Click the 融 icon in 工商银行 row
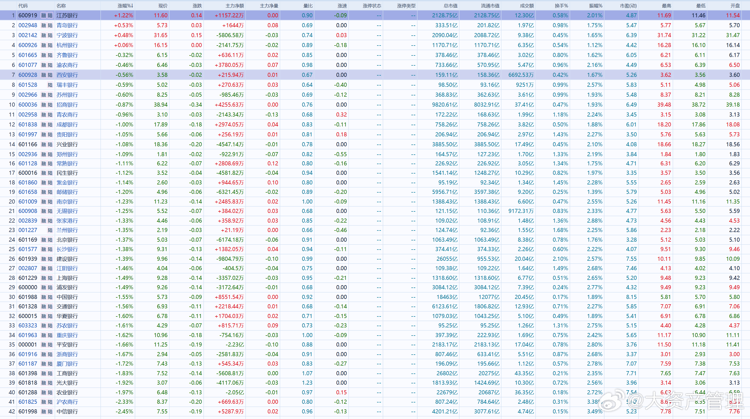The width and height of the screenshot is (750, 419). coord(44,373)
